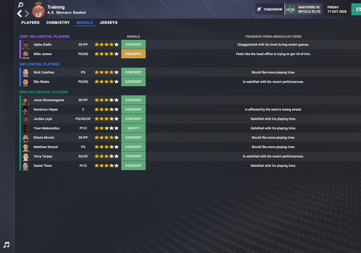The width and height of the screenshot is (361, 253).
Task: Click the Friday 17 Oct 2025 date
Action: [337, 9]
